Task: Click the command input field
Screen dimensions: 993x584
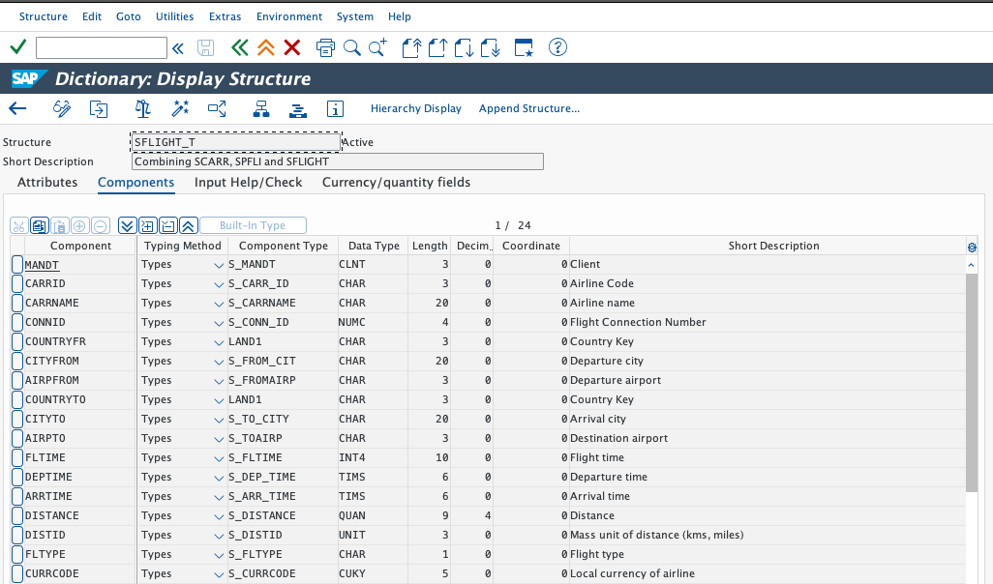Action: [x=102, y=48]
